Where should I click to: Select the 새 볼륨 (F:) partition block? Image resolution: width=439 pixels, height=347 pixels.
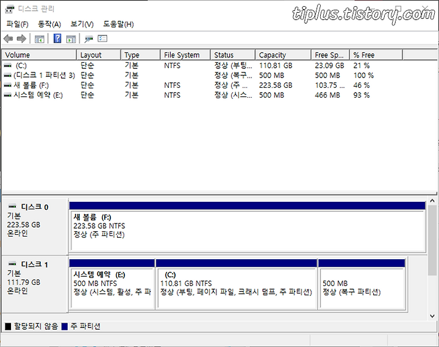[247, 227]
